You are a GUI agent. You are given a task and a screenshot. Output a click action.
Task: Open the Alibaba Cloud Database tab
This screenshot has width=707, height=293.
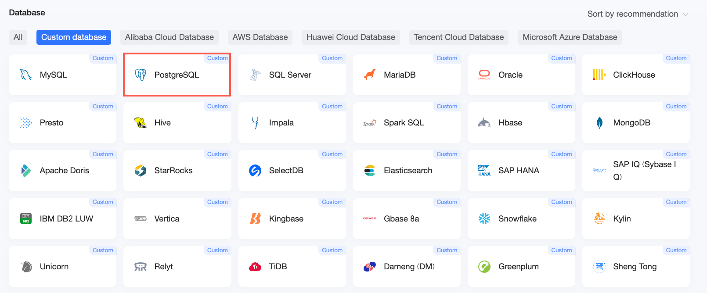pyautogui.click(x=170, y=37)
